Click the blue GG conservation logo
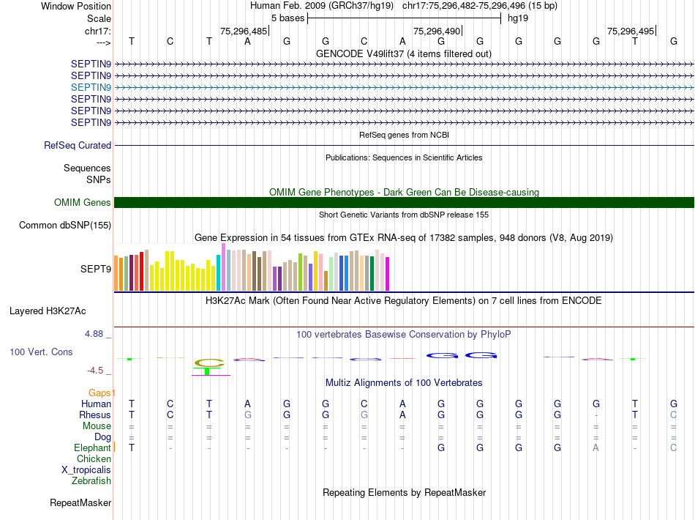 pos(462,355)
